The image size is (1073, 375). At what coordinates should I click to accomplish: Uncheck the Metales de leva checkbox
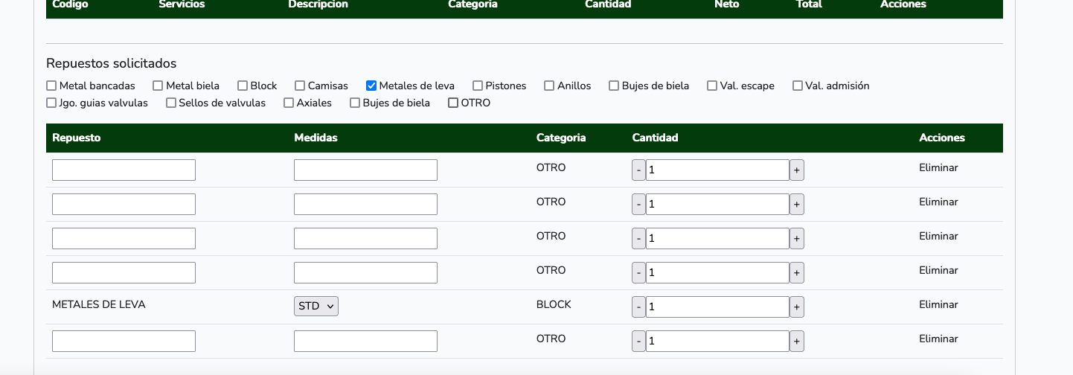coord(371,86)
